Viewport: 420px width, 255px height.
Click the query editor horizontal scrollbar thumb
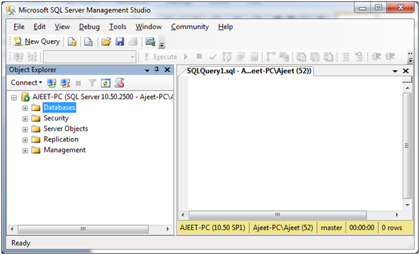[x=278, y=215]
